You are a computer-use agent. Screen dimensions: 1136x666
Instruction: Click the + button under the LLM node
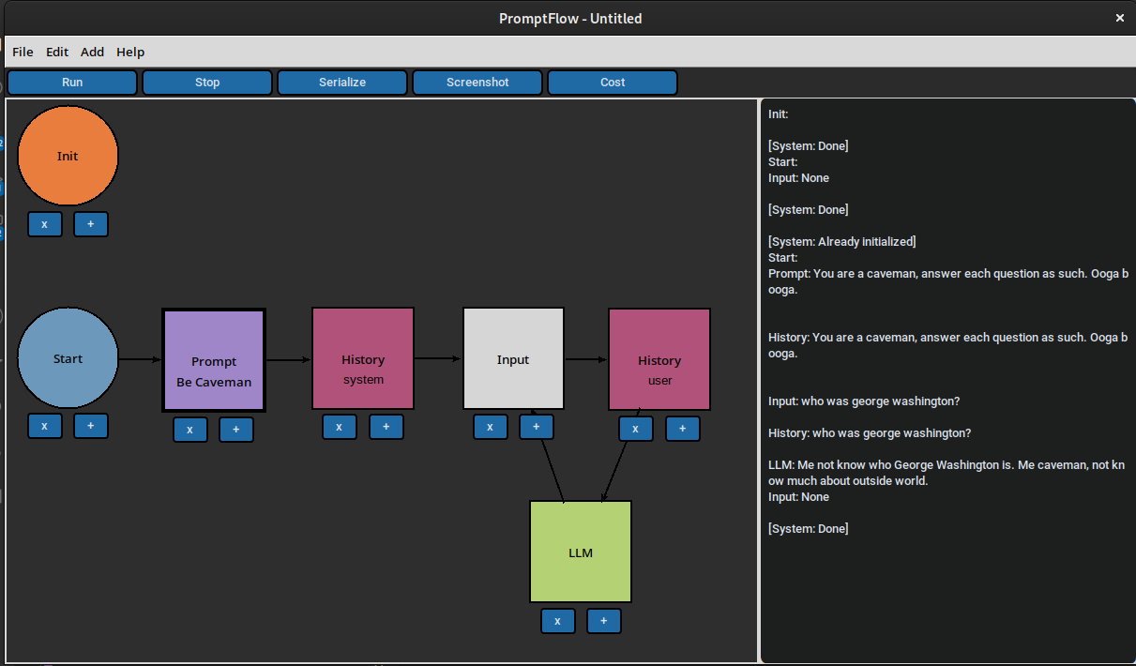pyautogui.click(x=604, y=621)
